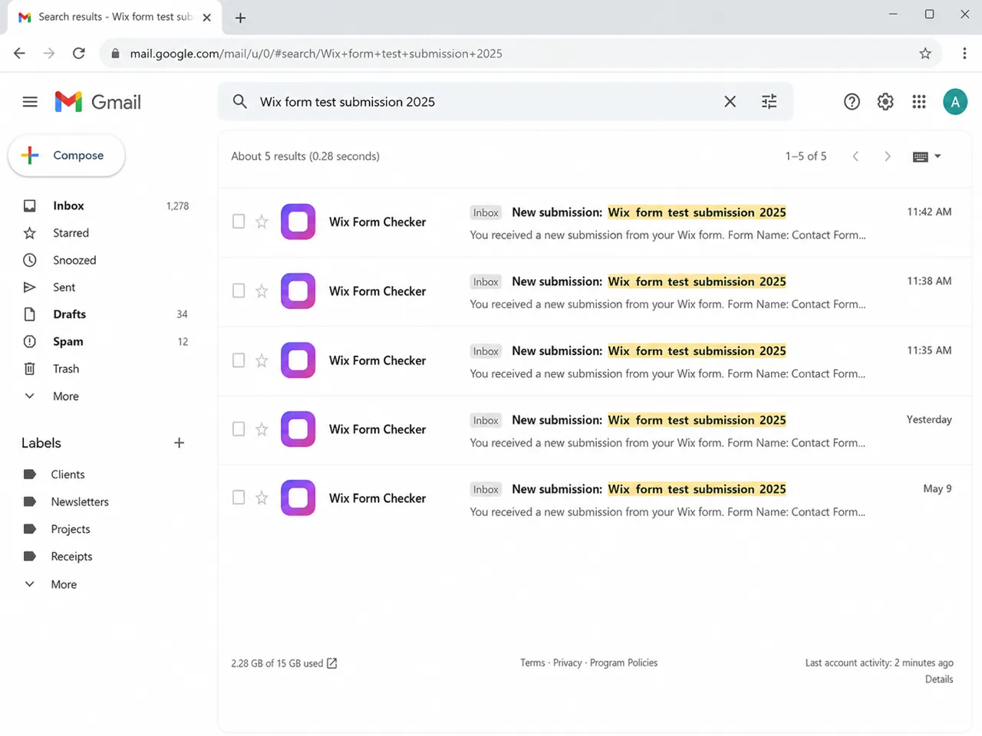This screenshot has height=736, width=982.
Task: Close the Search results tab
Action: (x=206, y=18)
